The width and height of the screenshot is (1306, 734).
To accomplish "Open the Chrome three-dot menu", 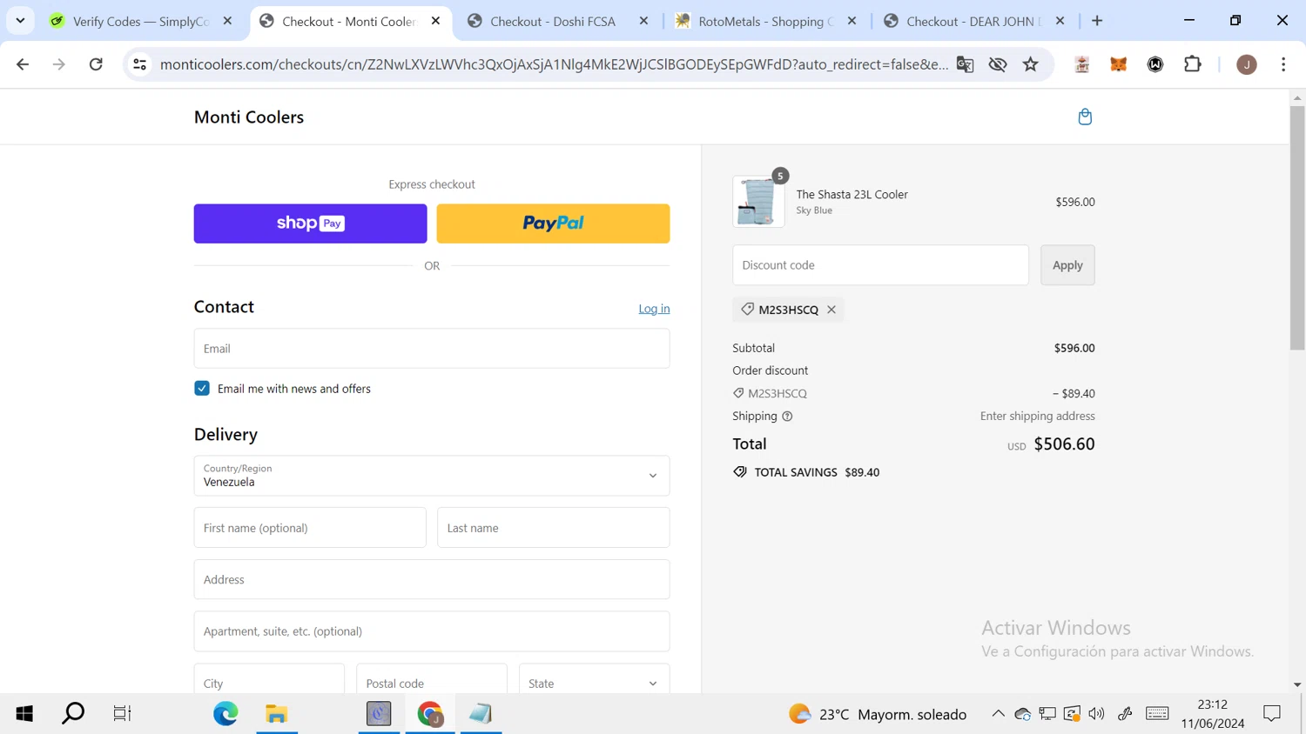I will click(1283, 64).
